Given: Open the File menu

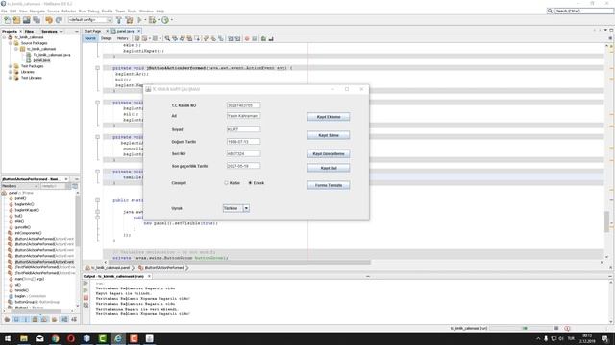Looking at the screenshot, I should click(x=4, y=11).
